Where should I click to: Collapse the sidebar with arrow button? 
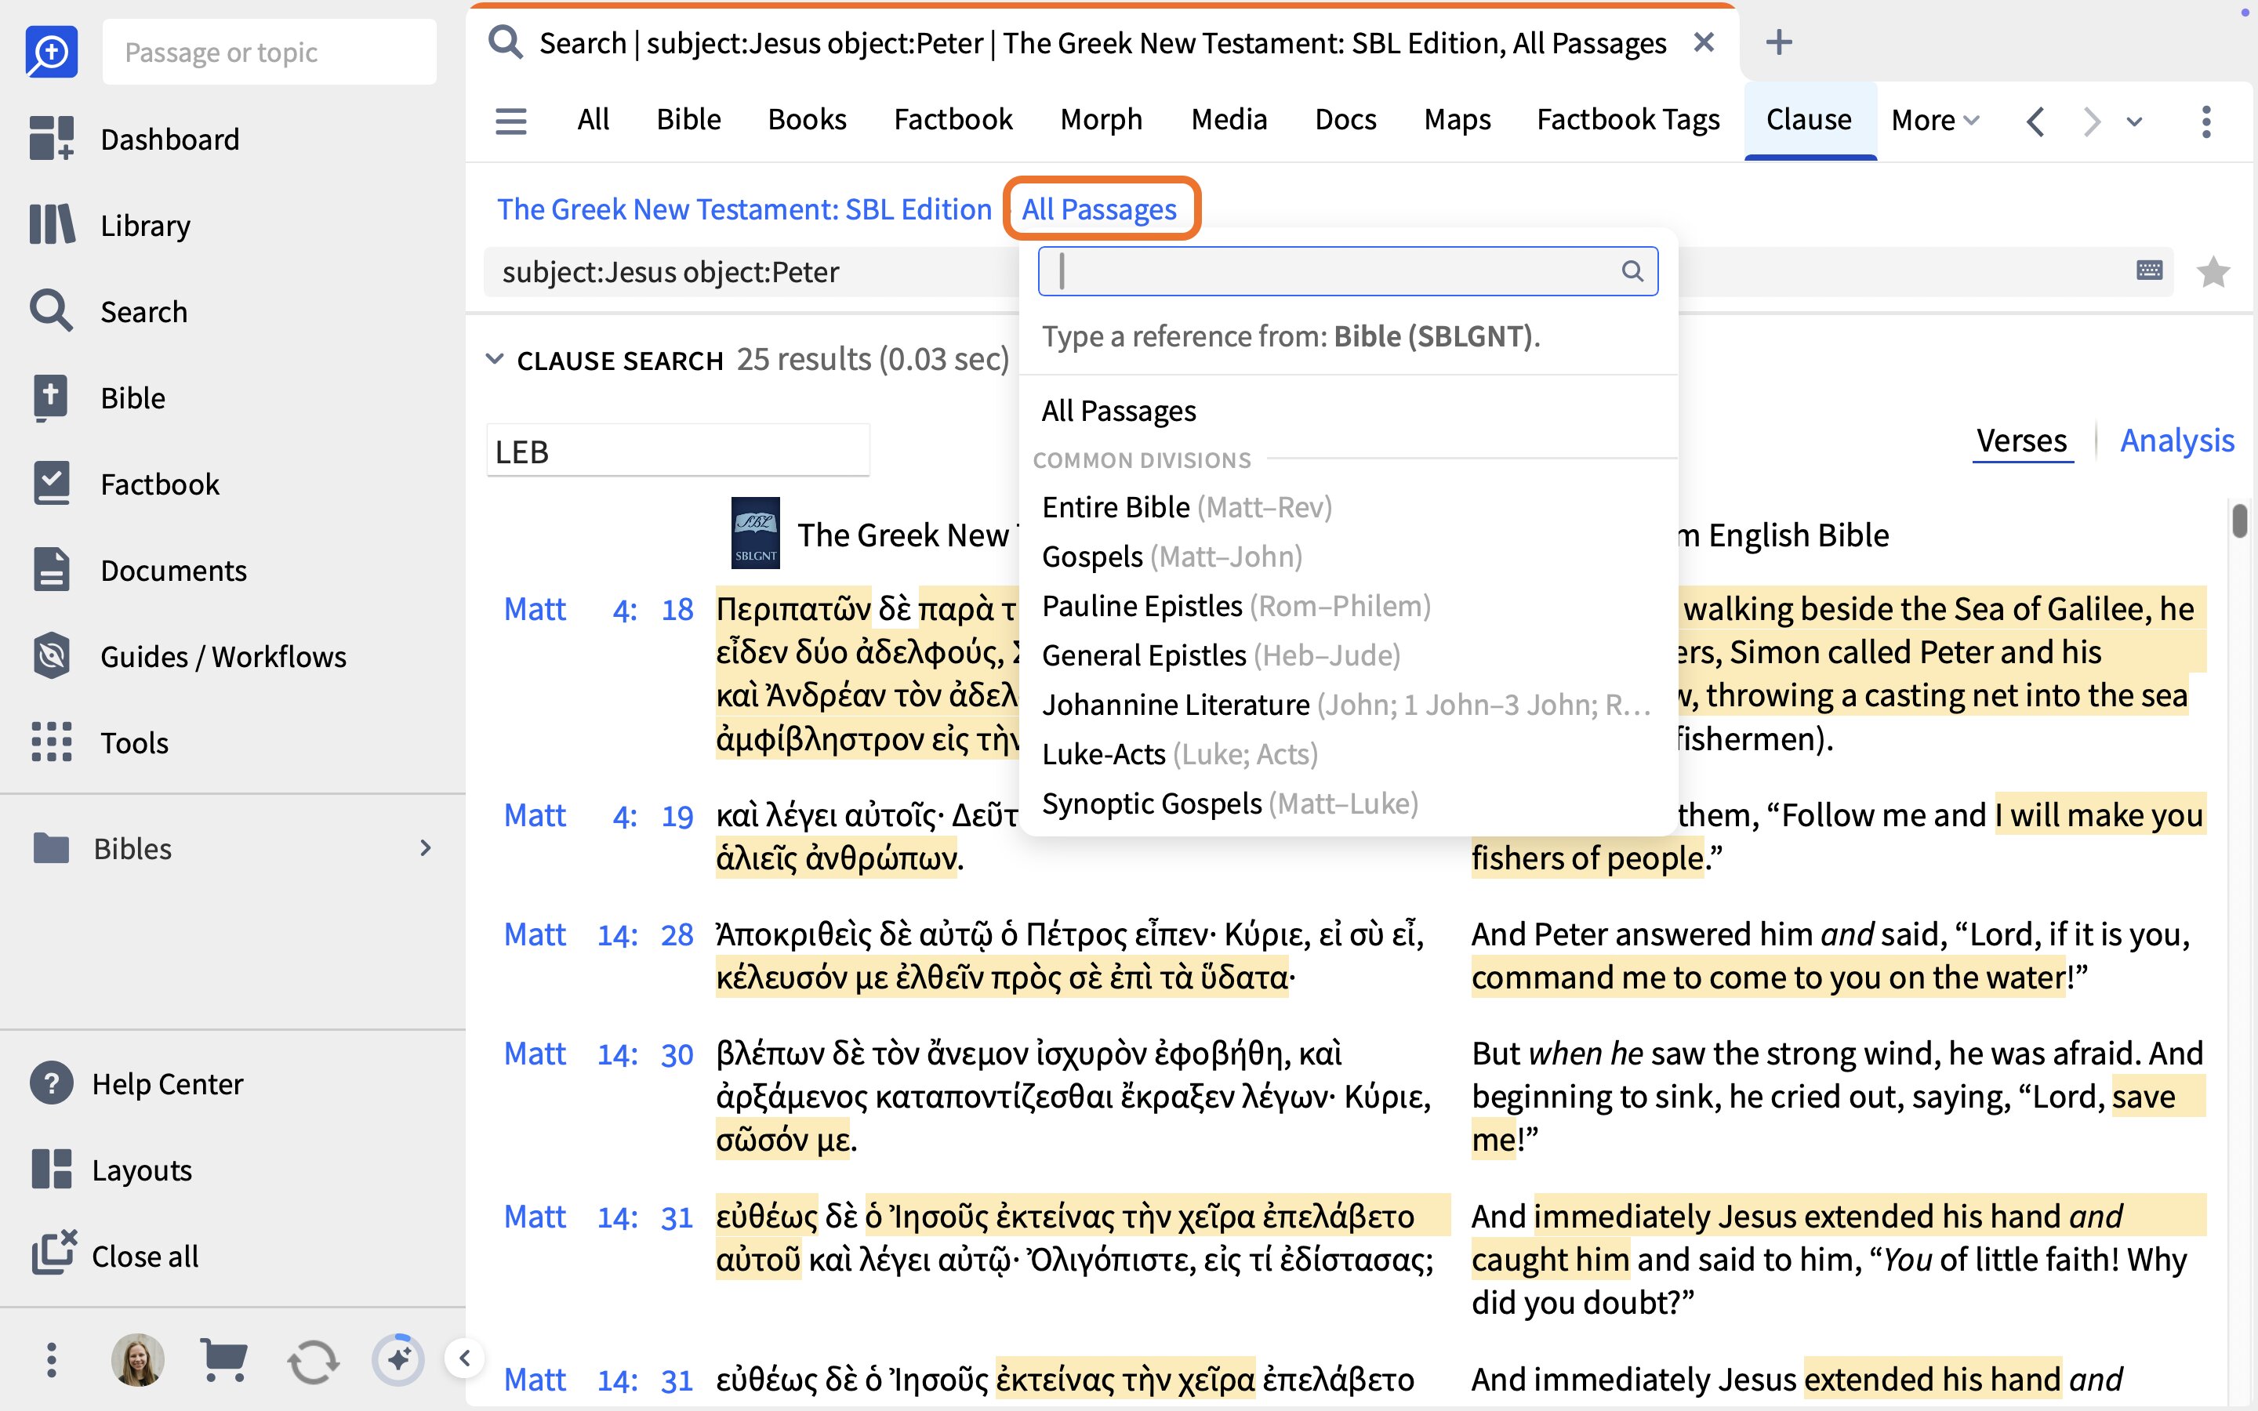465,1358
